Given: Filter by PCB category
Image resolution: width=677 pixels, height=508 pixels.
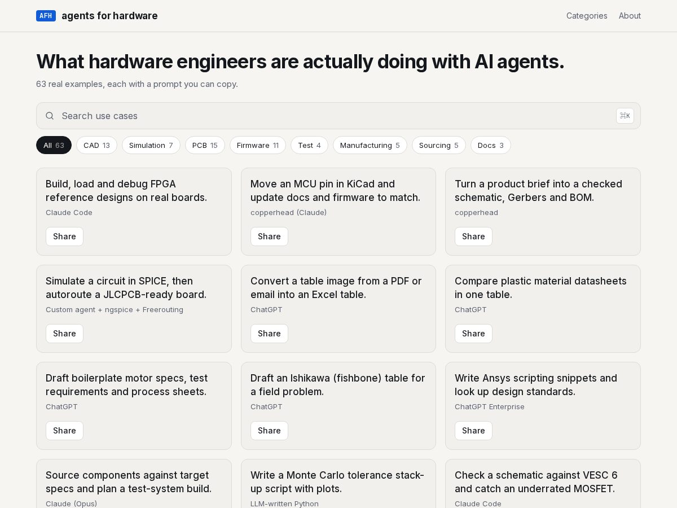Looking at the screenshot, I should tap(205, 145).
